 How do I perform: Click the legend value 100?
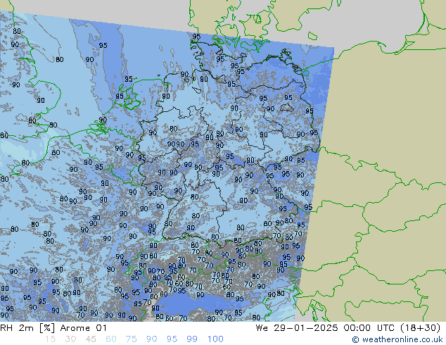[x=215, y=339]
